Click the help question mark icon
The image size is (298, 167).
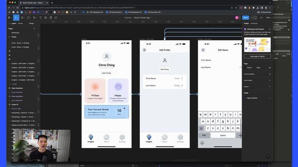tap(268, 156)
